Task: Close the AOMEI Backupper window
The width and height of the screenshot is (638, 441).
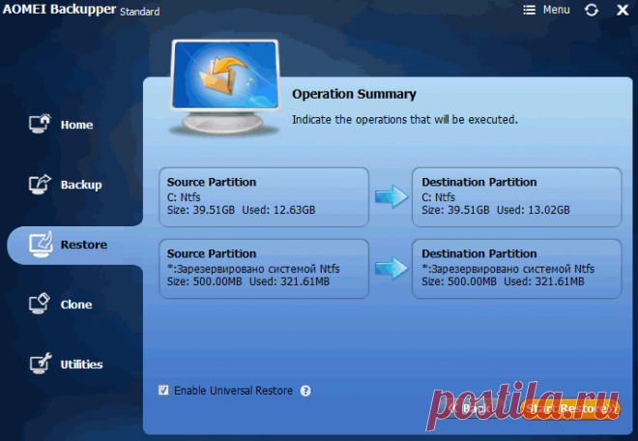Action: [620, 10]
